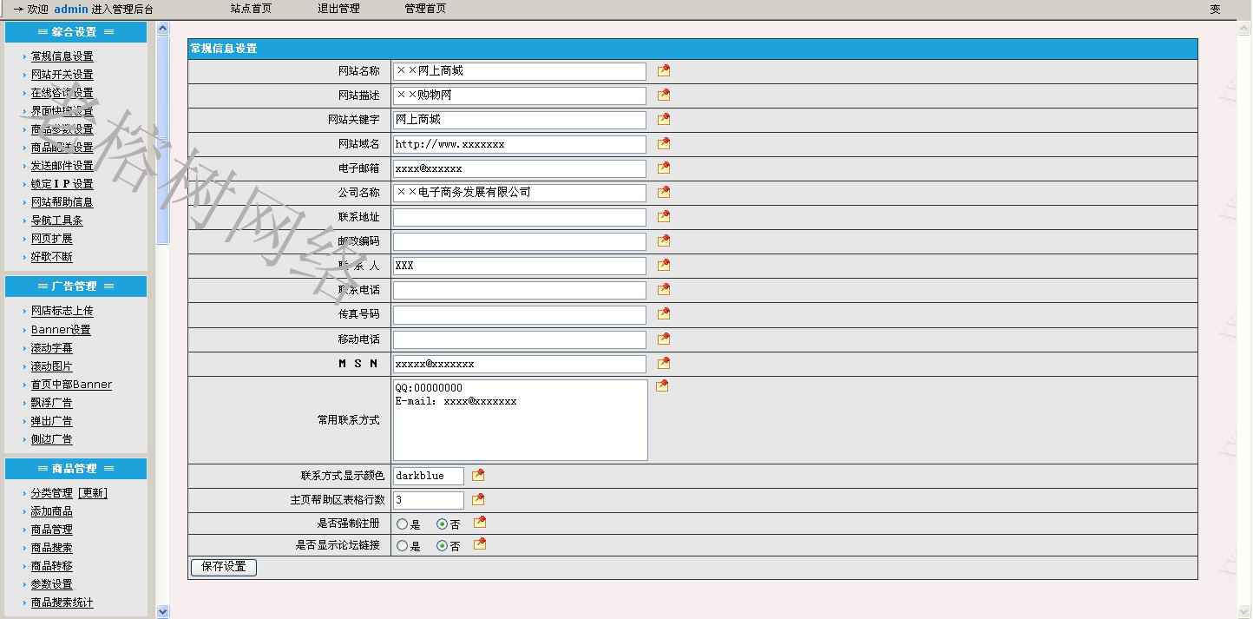
Task: Click into the 联系地址 input field
Action: tap(519, 217)
